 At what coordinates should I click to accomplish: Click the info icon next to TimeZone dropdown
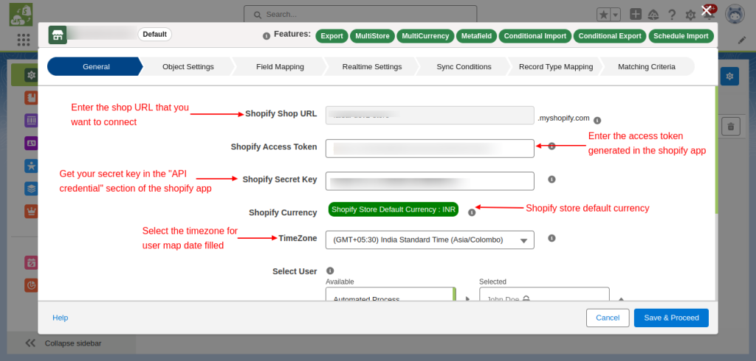tap(551, 238)
